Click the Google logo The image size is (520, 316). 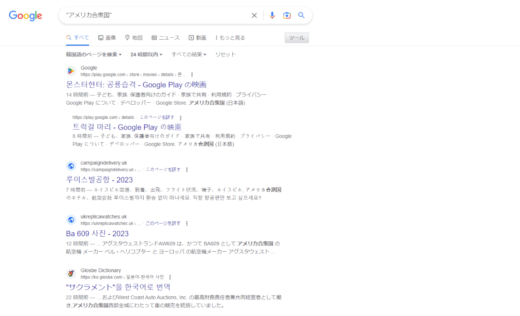(25, 15)
